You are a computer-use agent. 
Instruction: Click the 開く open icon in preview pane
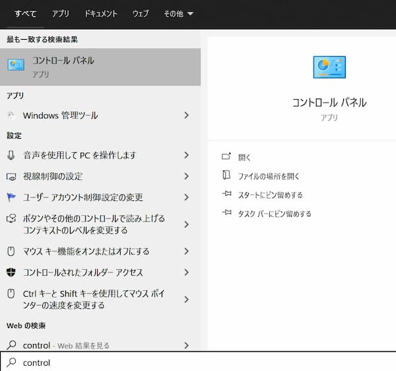point(227,157)
